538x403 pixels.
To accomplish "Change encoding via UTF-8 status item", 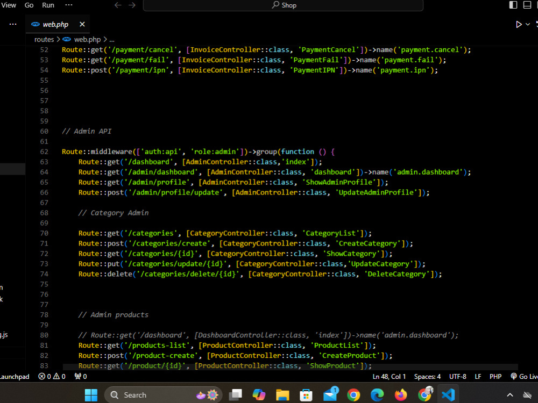I will click(458, 377).
